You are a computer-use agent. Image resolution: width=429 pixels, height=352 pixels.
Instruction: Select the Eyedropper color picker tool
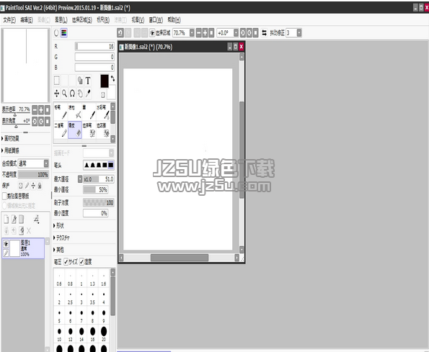(x=88, y=94)
